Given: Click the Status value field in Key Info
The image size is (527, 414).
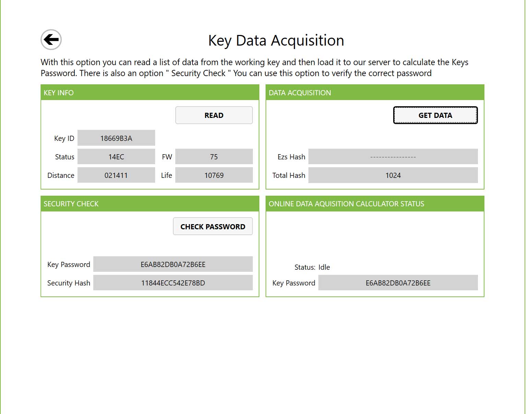Looking at the screenshot, I should click(116, 157).
